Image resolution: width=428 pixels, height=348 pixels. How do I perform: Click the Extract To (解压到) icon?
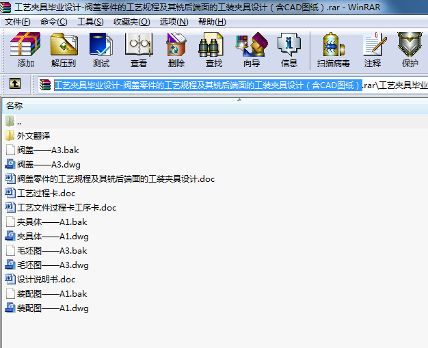tap(64, 50)
